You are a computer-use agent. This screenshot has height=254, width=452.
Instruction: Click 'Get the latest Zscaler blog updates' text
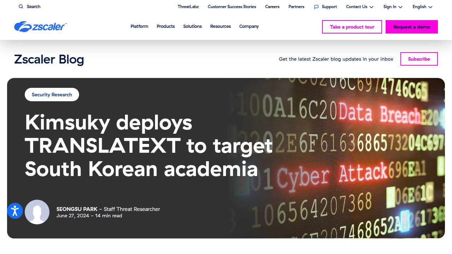[x=336, y=59]
